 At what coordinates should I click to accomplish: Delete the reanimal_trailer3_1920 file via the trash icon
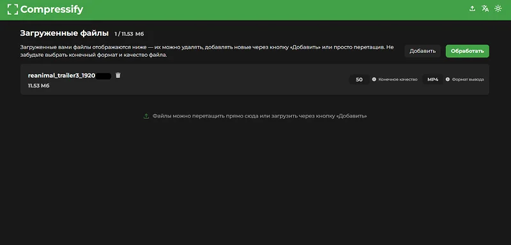[118, 75]
